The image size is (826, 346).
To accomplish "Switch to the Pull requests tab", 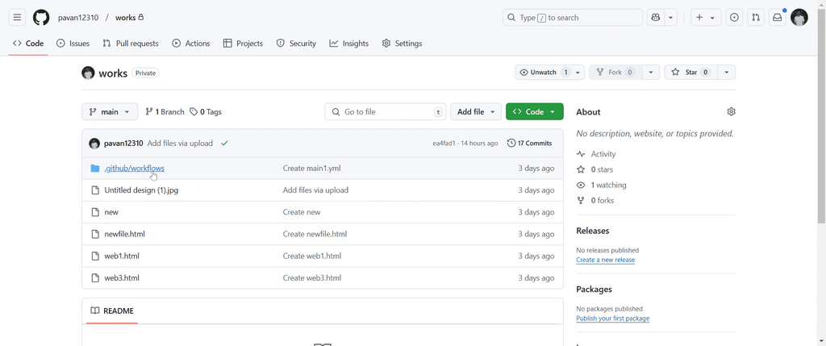I will tap(131, 44).
